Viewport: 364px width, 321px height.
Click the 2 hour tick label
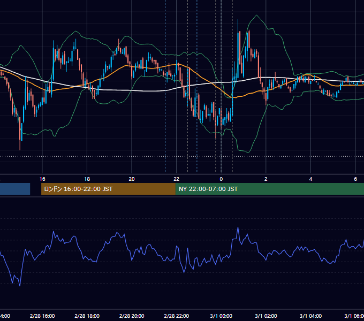click(x=266, y=179)
